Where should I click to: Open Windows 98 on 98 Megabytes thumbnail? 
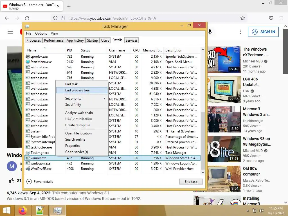point(224,149)
